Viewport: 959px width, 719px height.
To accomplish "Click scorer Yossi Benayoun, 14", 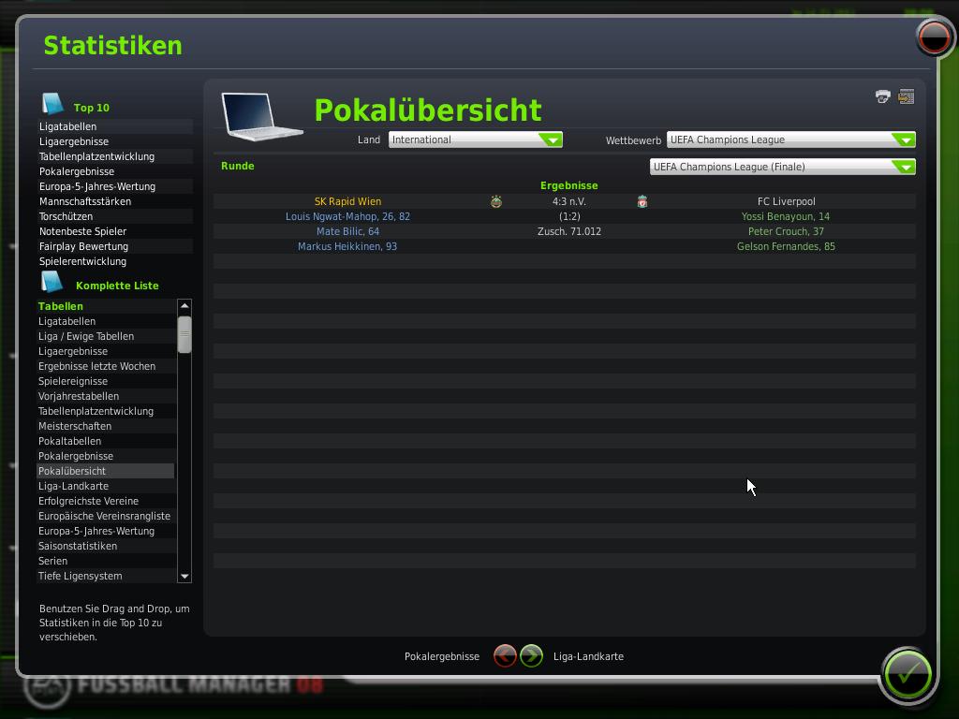I will (786, 216).
